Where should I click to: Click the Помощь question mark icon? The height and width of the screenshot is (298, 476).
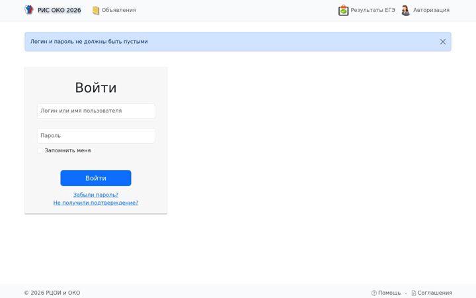coord(374,293)
